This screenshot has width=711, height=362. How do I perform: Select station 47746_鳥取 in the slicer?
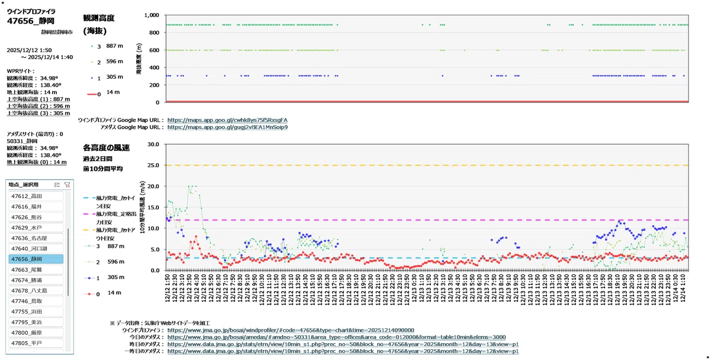36,301
